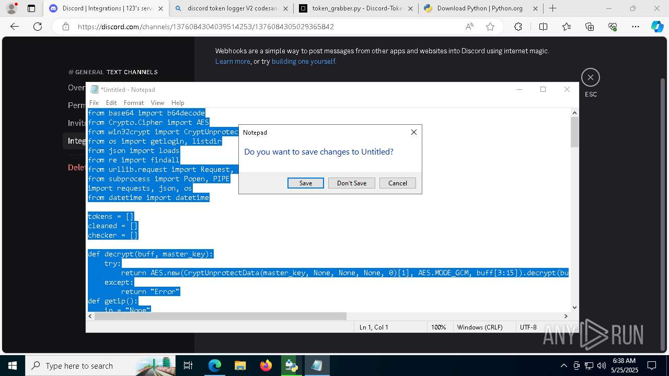The height and width of the screenshot is (376, 669).
Task: Click the Notepad vertical scrollbar down arrow
Action: pos(574,308)
